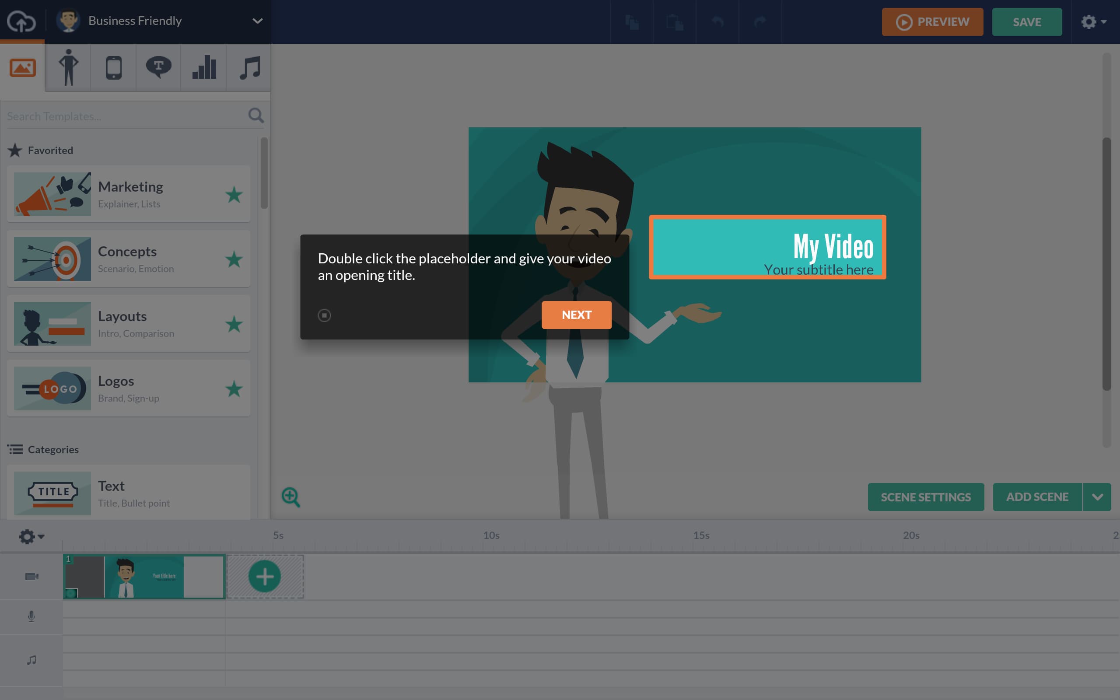Screen dimensions: 1120x700
Task: Unfavorite the Marketing template star
Action: pyautogui.click(x=234, y=195)
